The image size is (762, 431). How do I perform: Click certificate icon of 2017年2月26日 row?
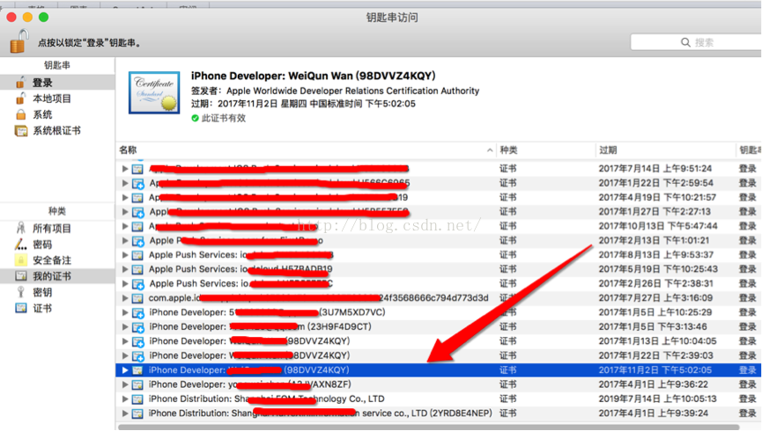pyautogui.click(x=138, y=284)
